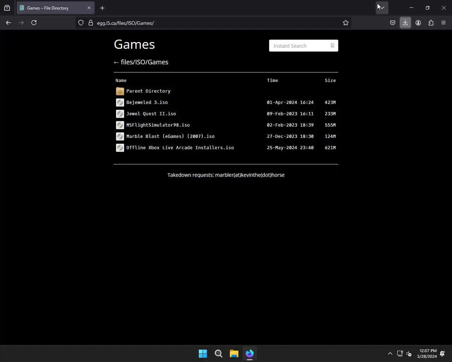Image resolution: width=452 pixels, height=362 pixels.
Task: Reload the current page
Action: (x=34, y=23)
